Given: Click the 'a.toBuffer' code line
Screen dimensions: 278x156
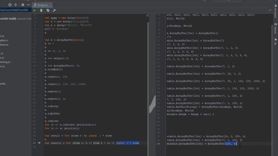Looking at the screenshot, I should point(52,114).
